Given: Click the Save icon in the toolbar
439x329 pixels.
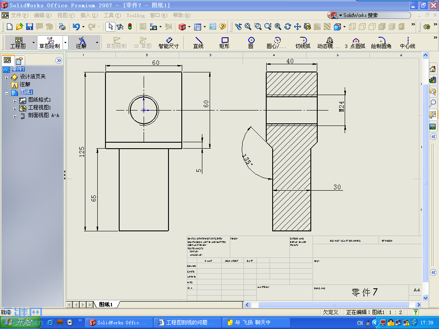Looking at the screenshot, I should (29, 26).
